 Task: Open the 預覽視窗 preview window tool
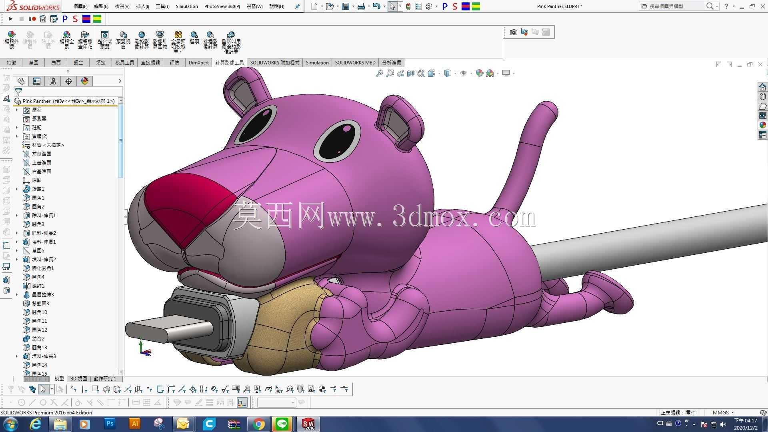[x=123, y=40]
